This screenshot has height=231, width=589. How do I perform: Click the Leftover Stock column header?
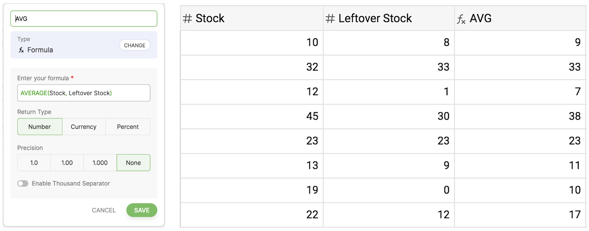tap(375, 19)
